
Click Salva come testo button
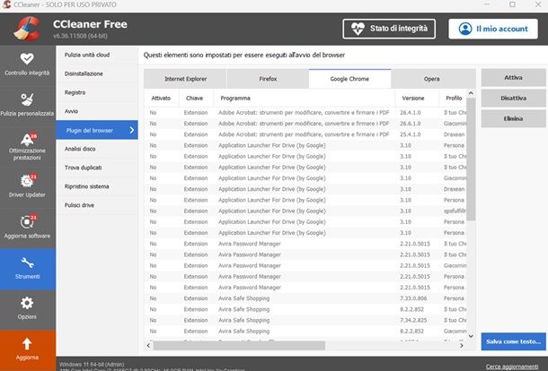click(x=513, y=341)
